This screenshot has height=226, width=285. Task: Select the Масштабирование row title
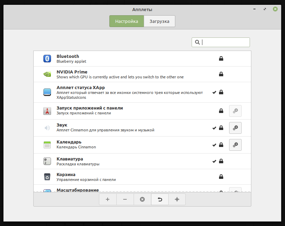[78, 190]
